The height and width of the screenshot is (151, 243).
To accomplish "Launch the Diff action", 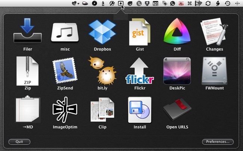I will pyautogui.click(x=177, y=32).
